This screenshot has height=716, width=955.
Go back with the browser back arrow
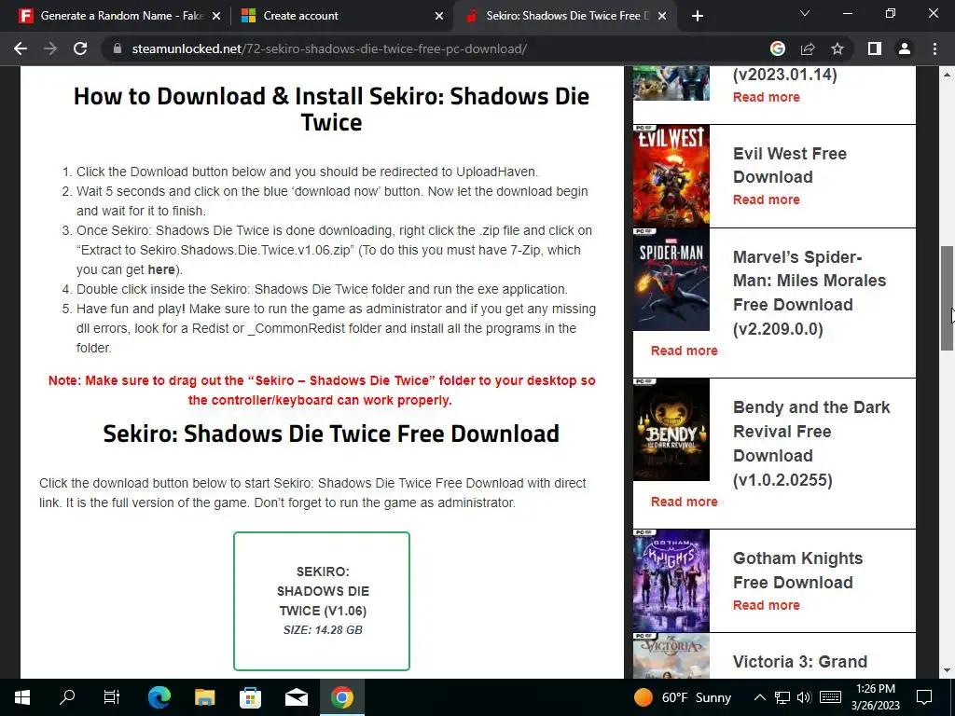21,48
